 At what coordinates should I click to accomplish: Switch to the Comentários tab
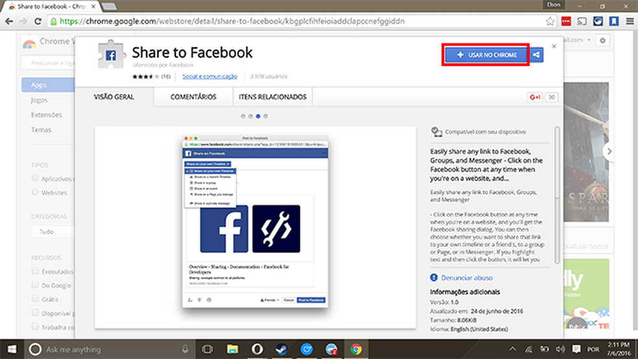tap(193, 97)
